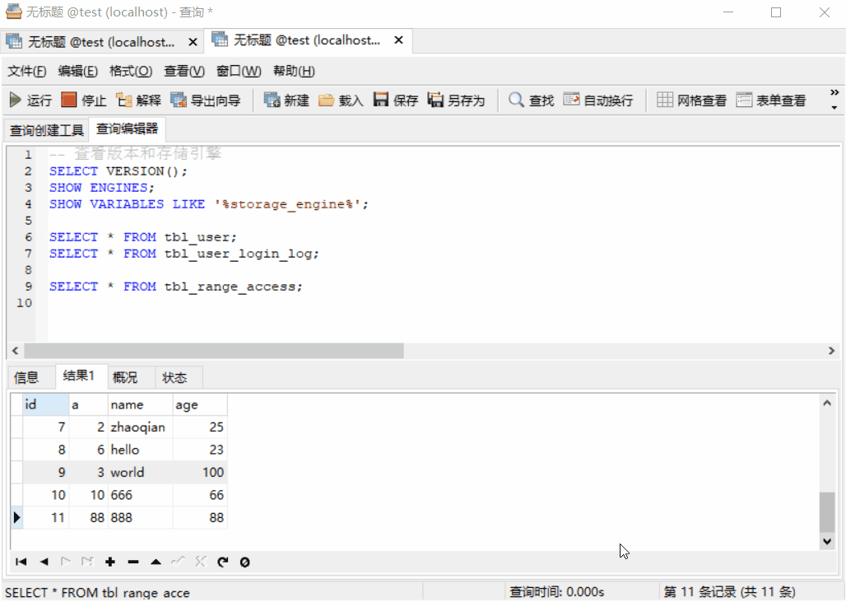Open the 概况 profile tab
This screenshot has width=846, height=602.
point(125,377)
